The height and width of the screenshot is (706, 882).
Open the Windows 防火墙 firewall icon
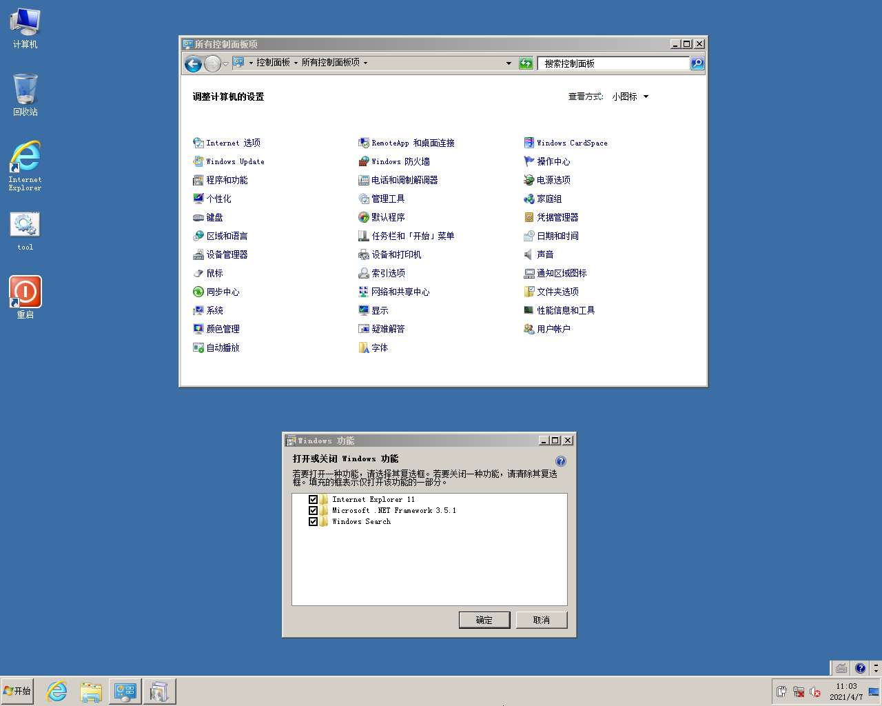tap(364, 161)
